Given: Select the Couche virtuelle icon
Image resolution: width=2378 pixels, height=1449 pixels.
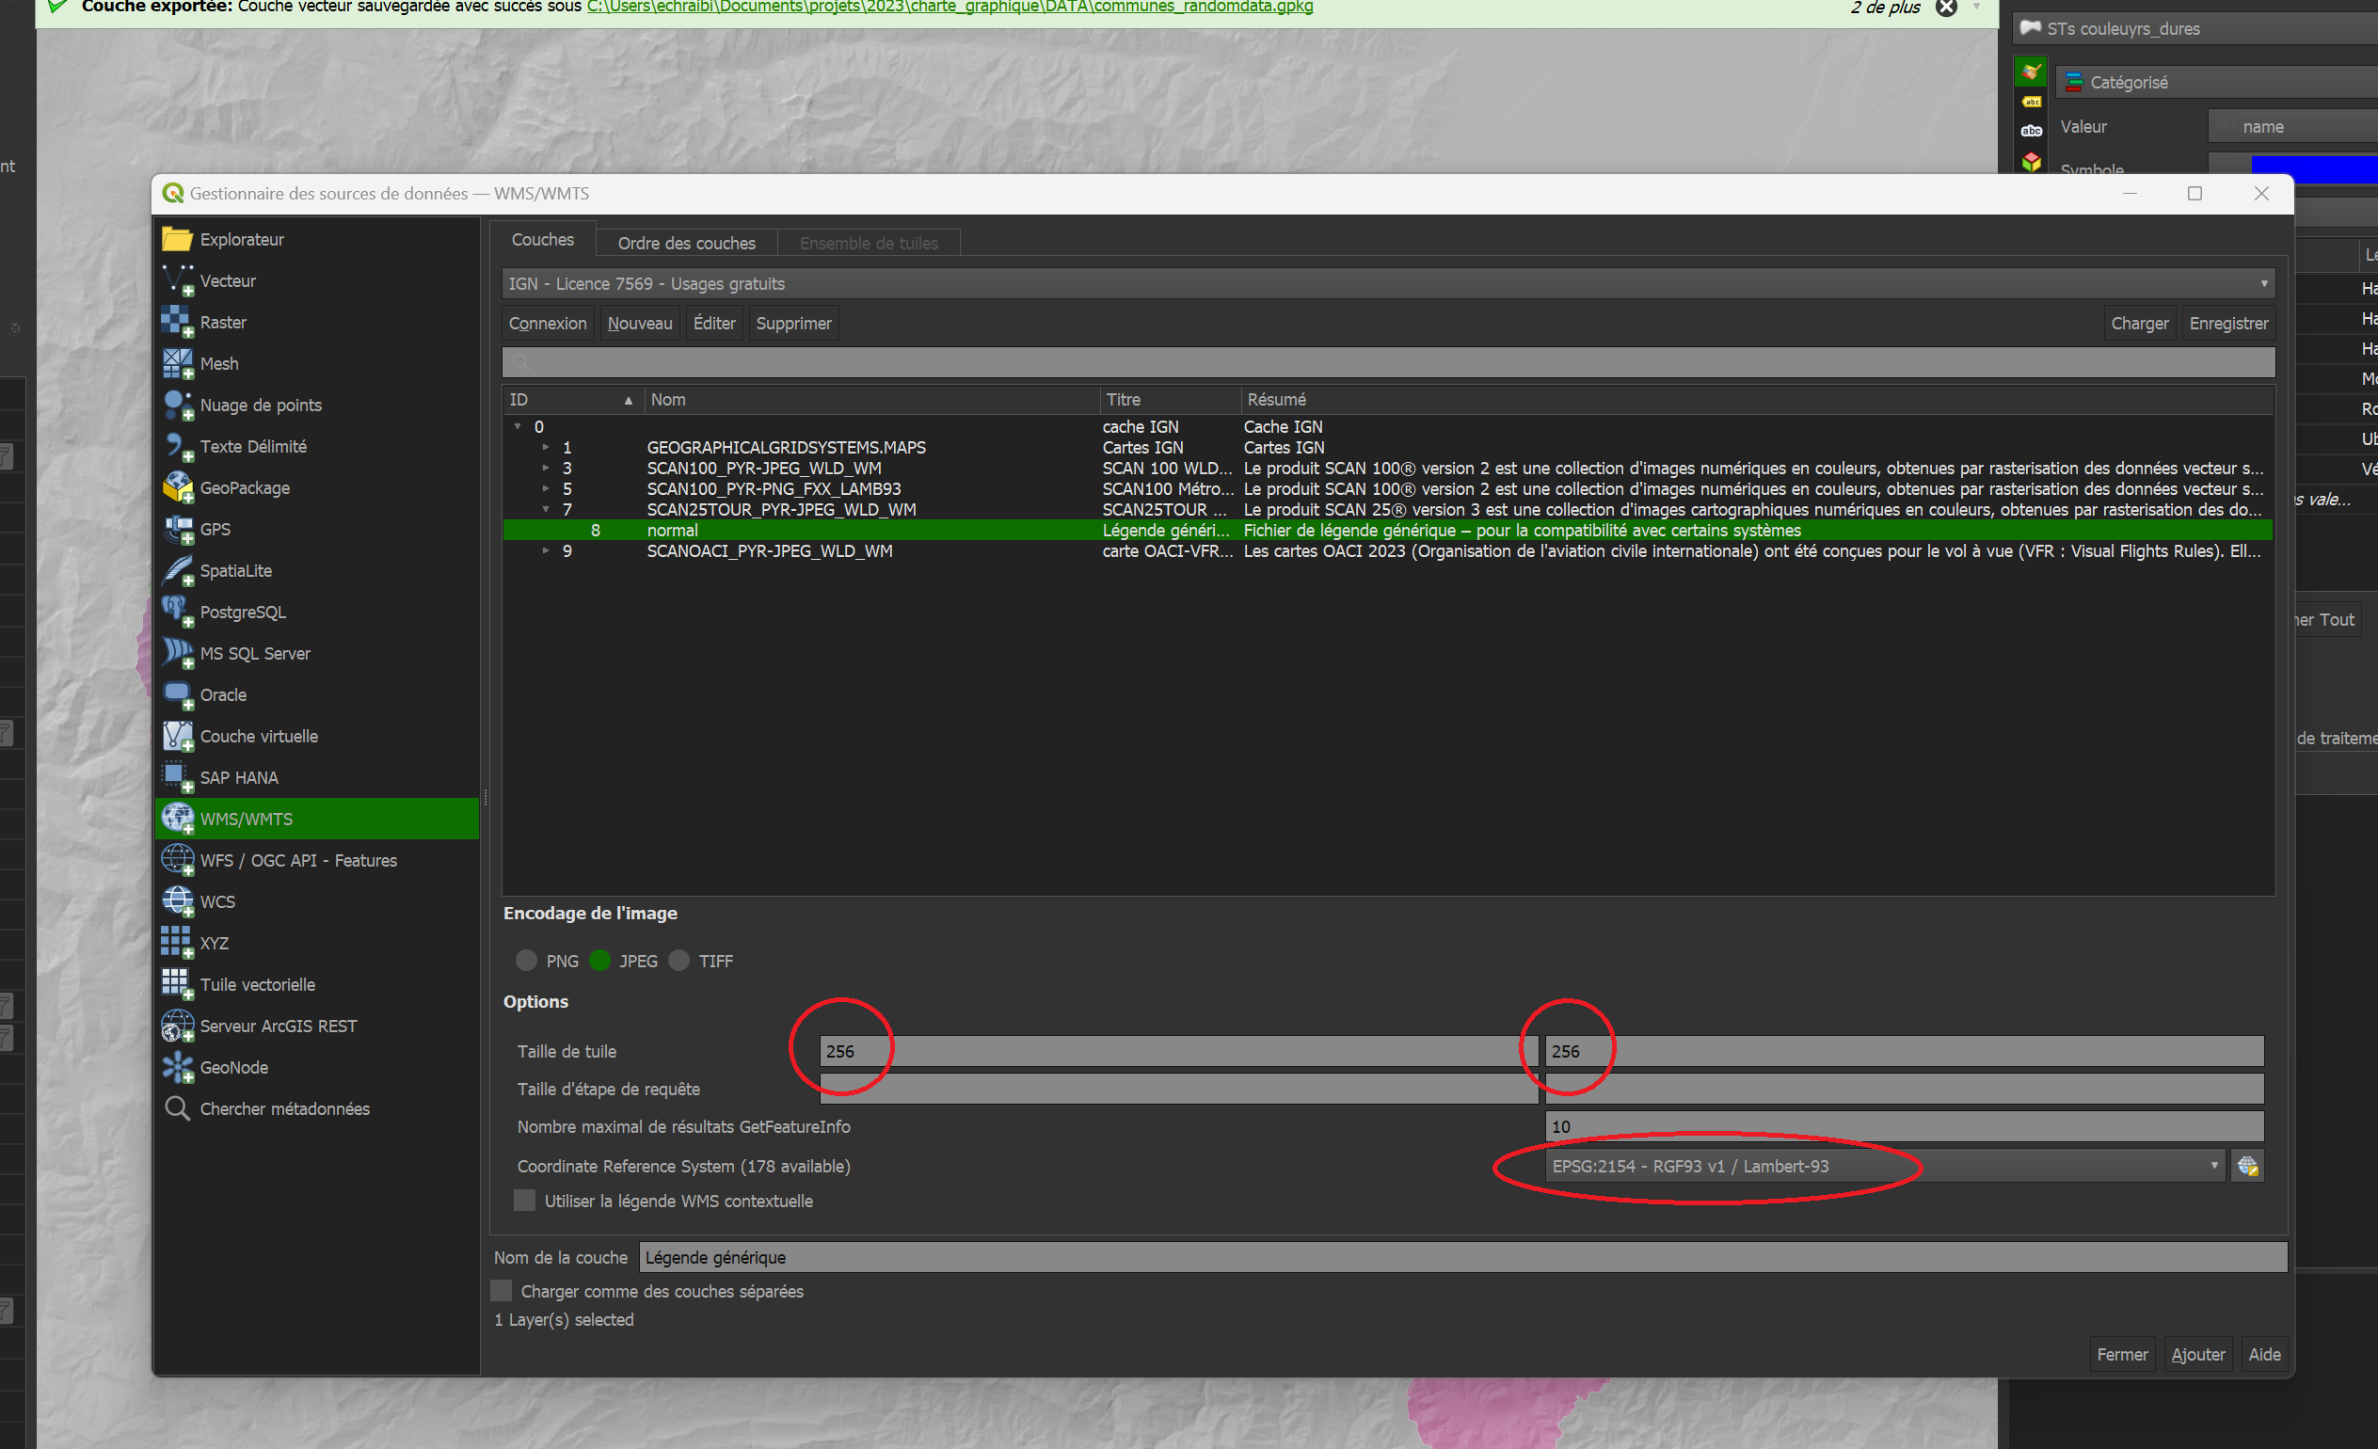Looking at the screenshot, I should click(178, 737).
